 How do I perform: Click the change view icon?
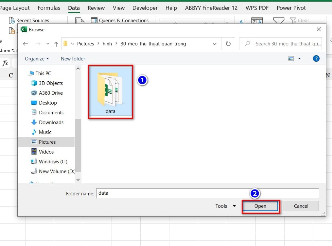pyautogui.click(x=291, y=58)
